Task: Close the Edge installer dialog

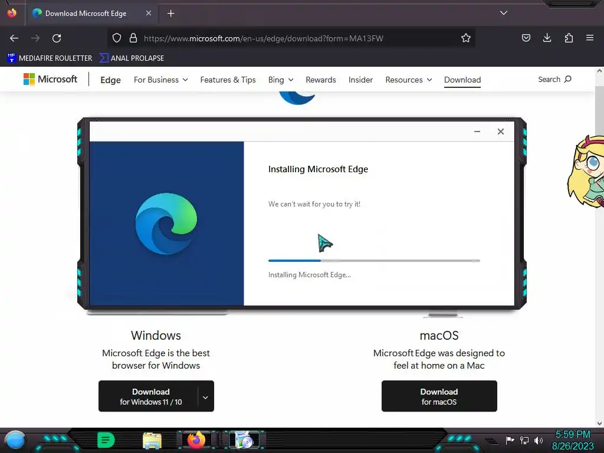Action: [x=500, y=132]
